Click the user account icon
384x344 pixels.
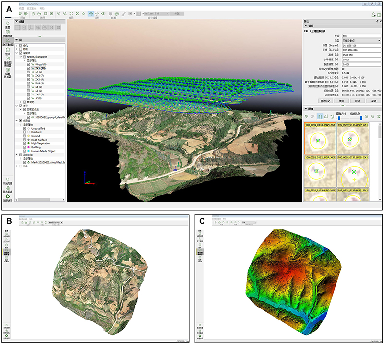coord(373,15)
